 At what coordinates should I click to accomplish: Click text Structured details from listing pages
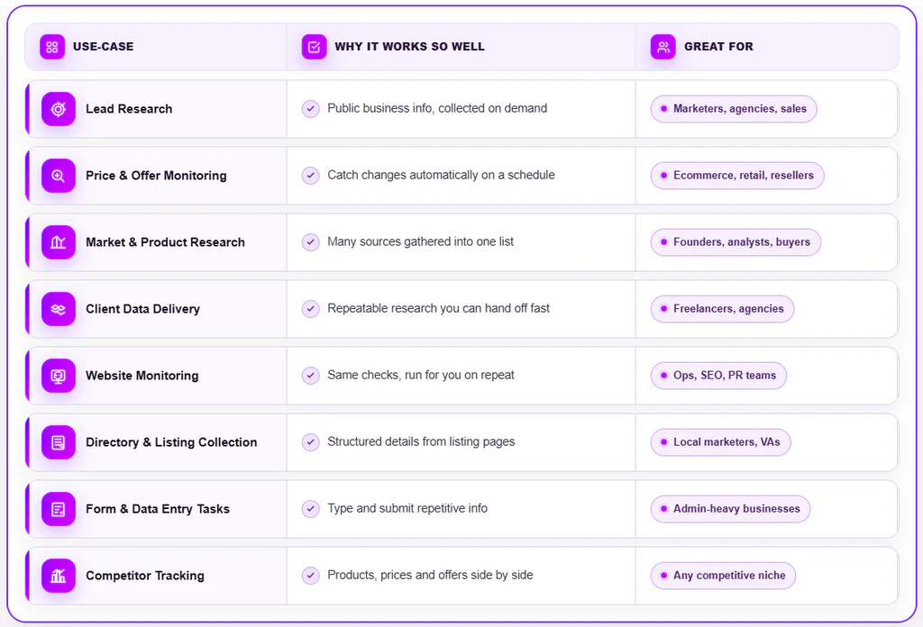(421, 441)
